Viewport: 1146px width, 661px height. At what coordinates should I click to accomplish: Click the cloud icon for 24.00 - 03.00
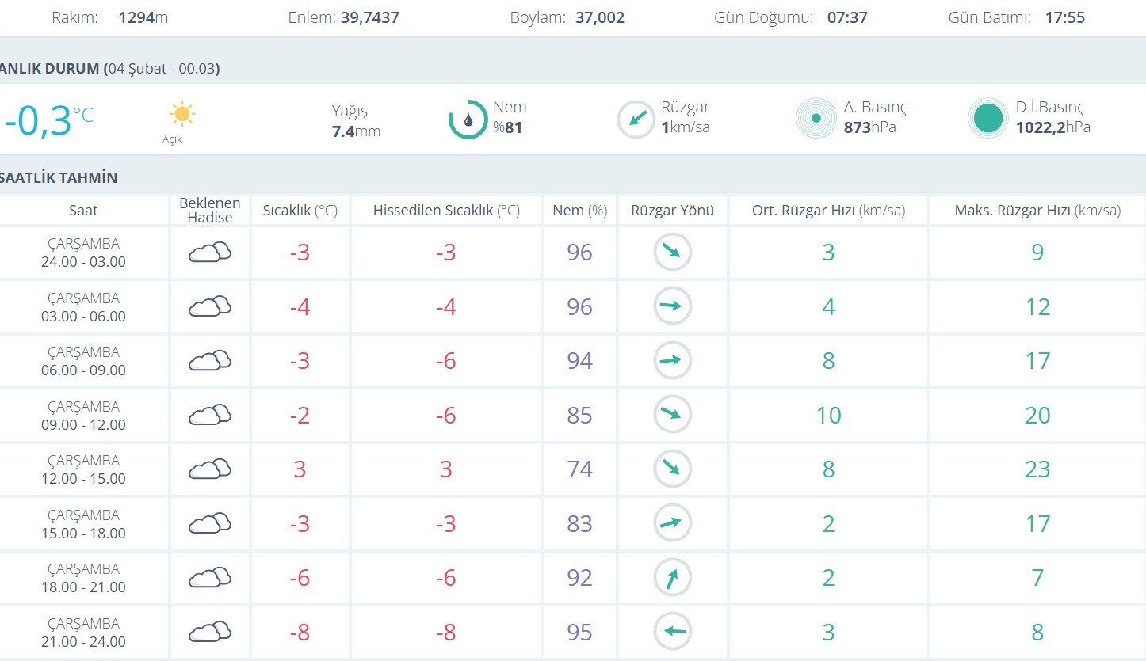pyautogui.click(x=210, y=253)
